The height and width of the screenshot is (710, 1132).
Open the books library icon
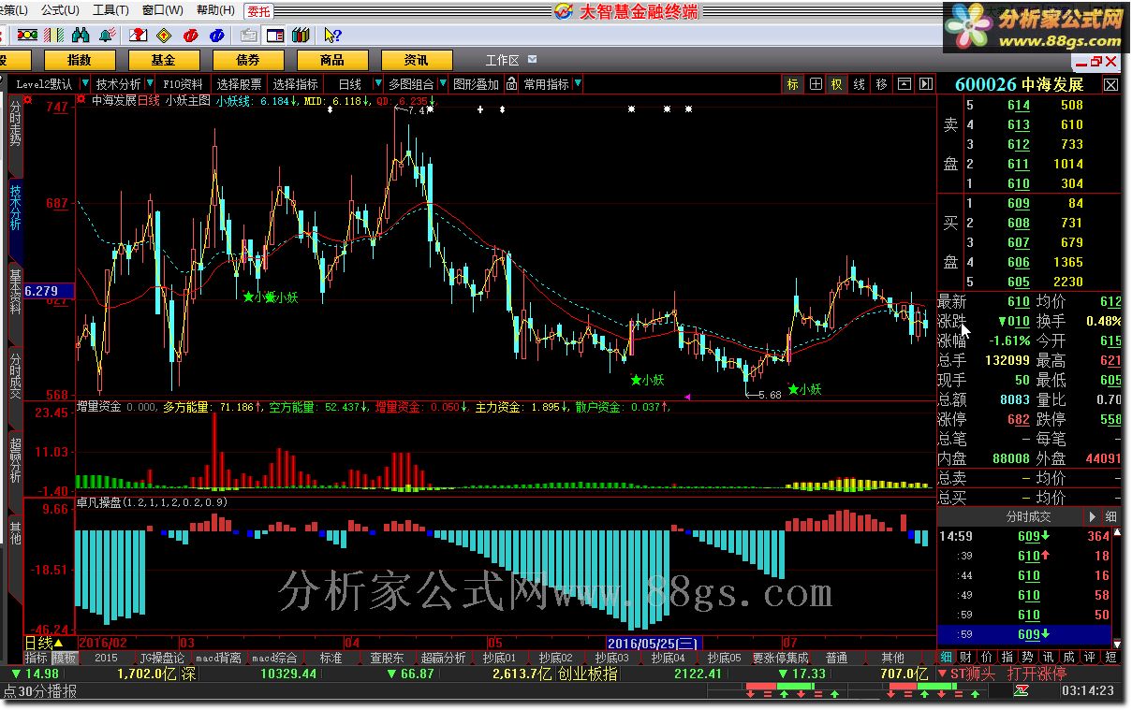pyautogui.click(x=301, y=35)
